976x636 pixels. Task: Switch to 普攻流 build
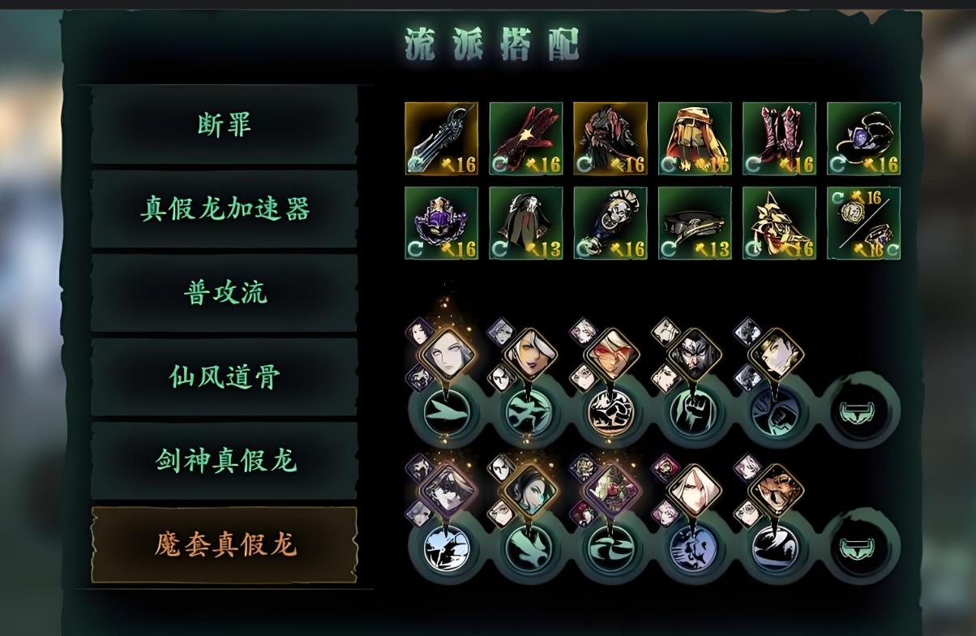point(225,293)
